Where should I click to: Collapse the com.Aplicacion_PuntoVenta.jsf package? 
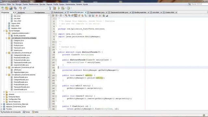click(x=6, y=53)
